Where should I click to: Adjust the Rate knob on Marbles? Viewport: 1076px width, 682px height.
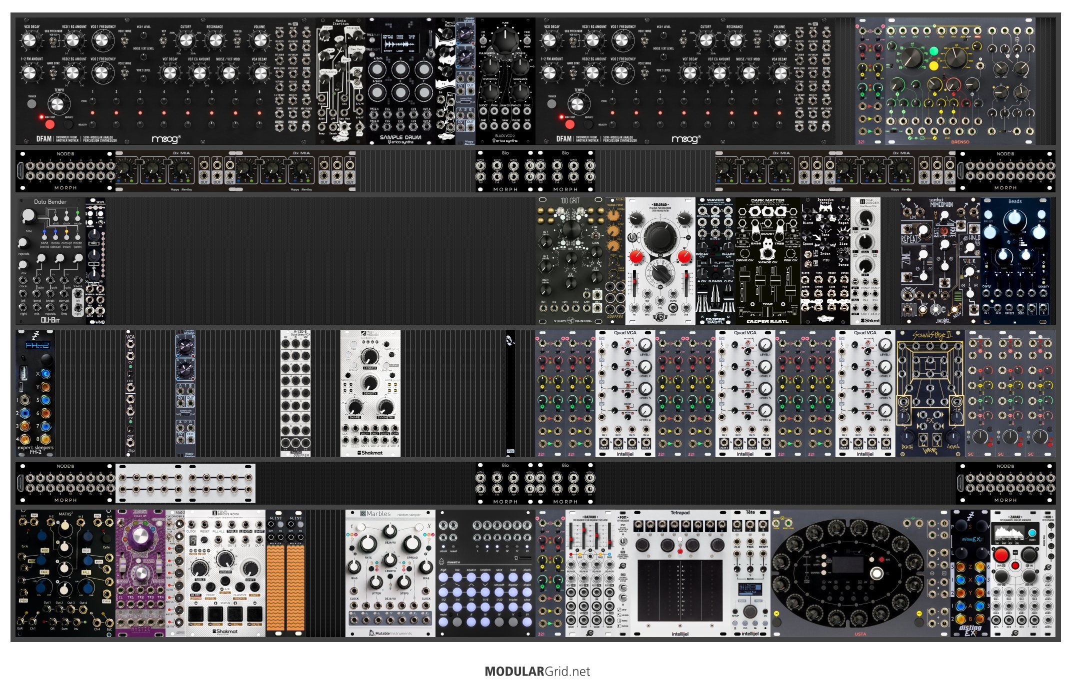pyautogui.click(x=368, y=543)
